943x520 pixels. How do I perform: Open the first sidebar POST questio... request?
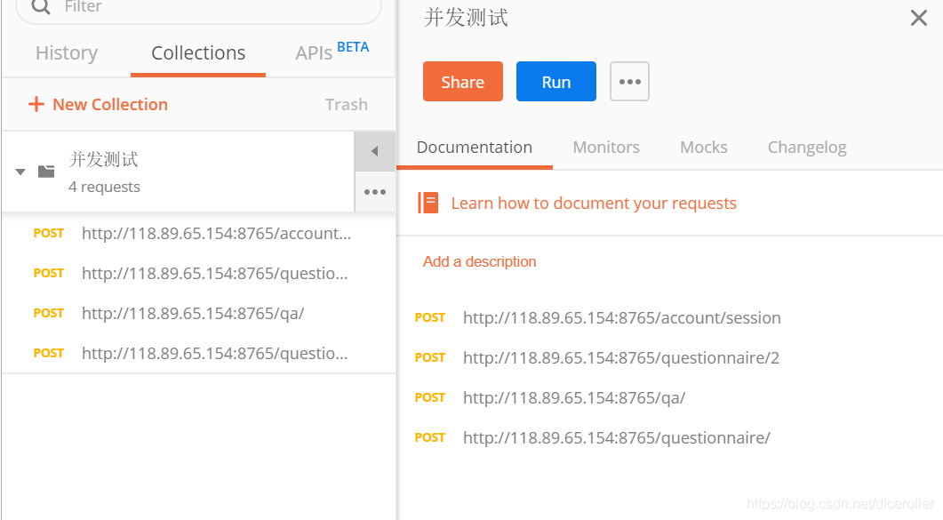coord(198,274)
